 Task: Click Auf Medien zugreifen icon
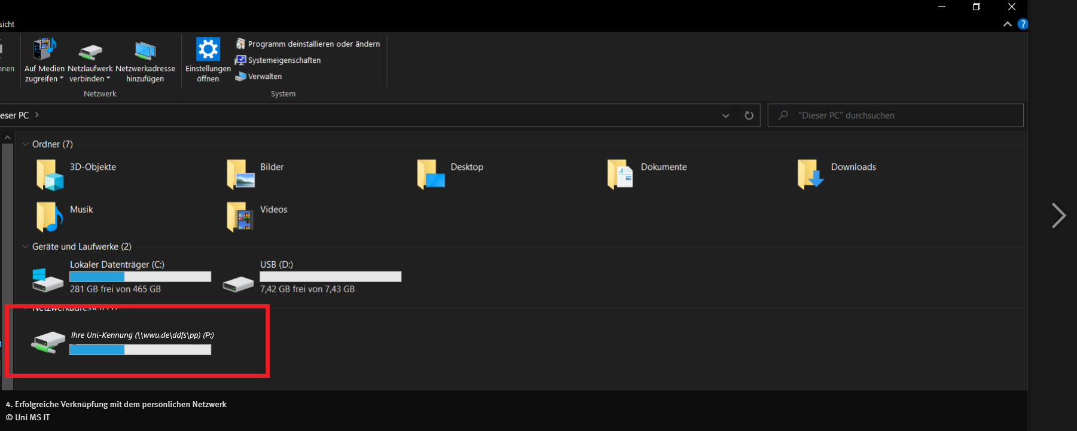[x=44, y=50]
